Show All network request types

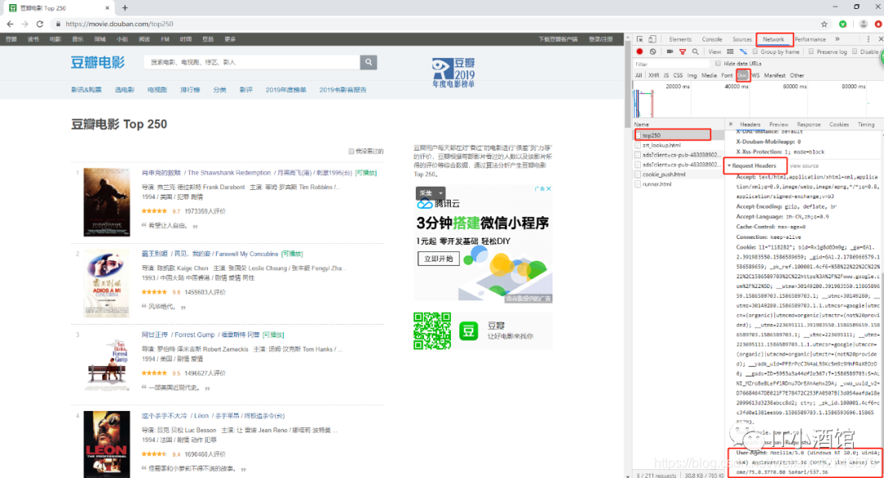point(638,75)
